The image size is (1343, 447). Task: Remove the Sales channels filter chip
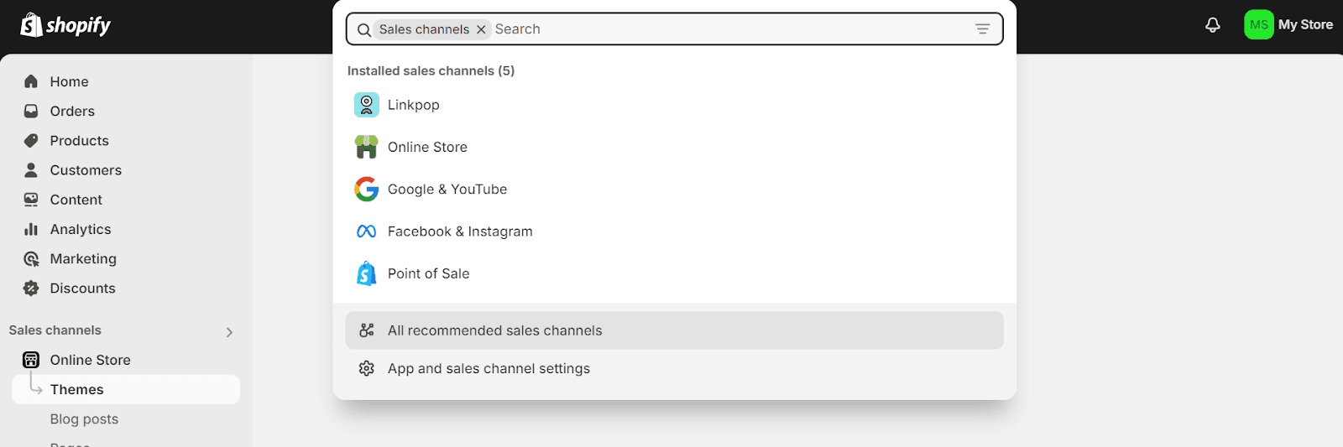click(x=481, y=29)
